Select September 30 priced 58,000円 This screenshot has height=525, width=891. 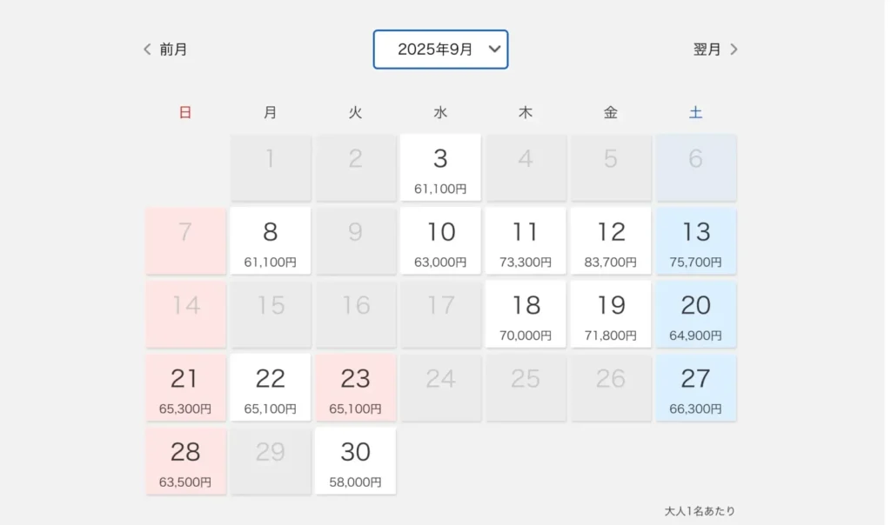[x=355, y=461]
